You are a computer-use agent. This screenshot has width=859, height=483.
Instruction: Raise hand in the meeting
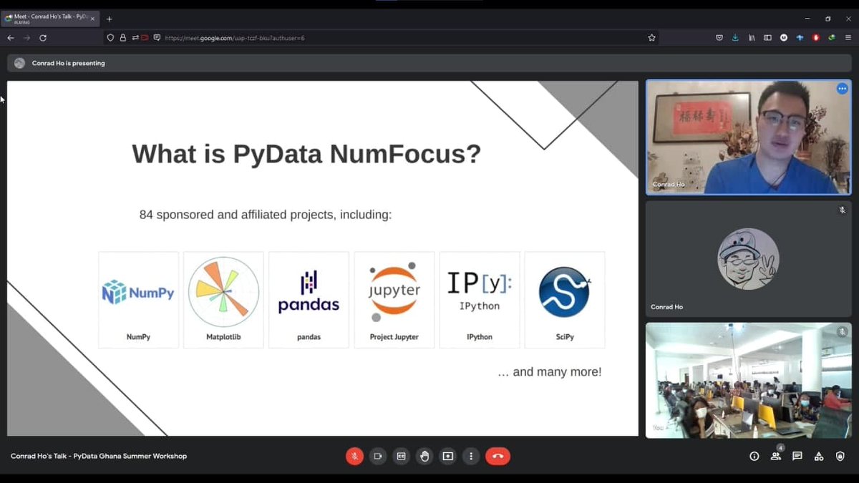tap(424, 456)
